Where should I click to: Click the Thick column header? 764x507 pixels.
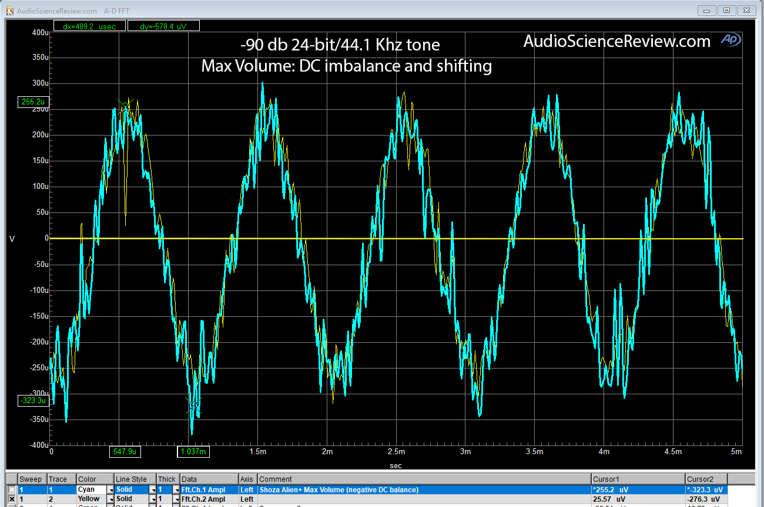[x=167, y=479]
